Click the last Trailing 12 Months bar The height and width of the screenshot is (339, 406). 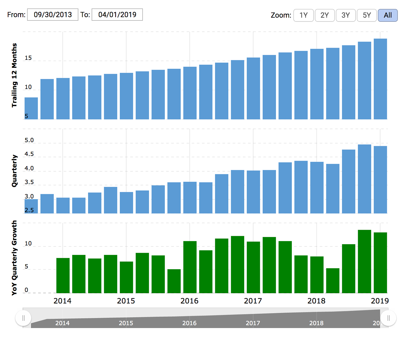pyautogui.click(x=380, y=79)
